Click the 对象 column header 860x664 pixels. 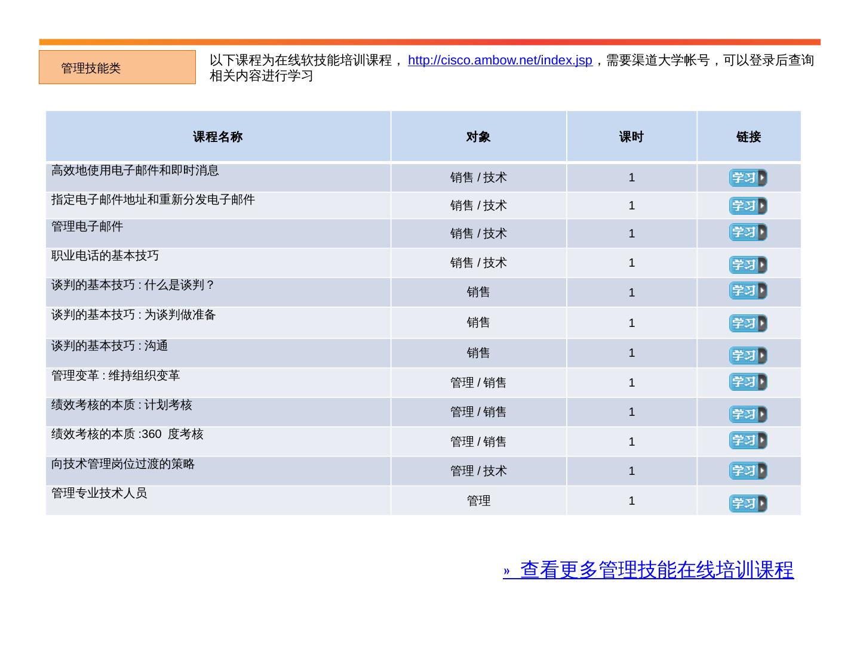point(478,137)
